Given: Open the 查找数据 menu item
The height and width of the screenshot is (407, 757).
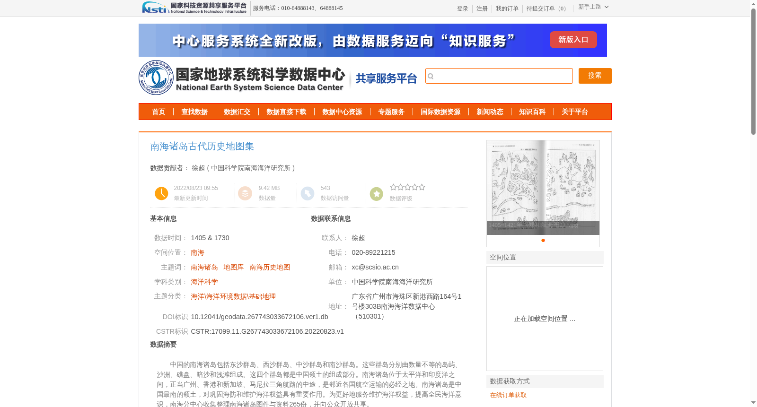Looking at the screenshot, I should click(194, 112).
